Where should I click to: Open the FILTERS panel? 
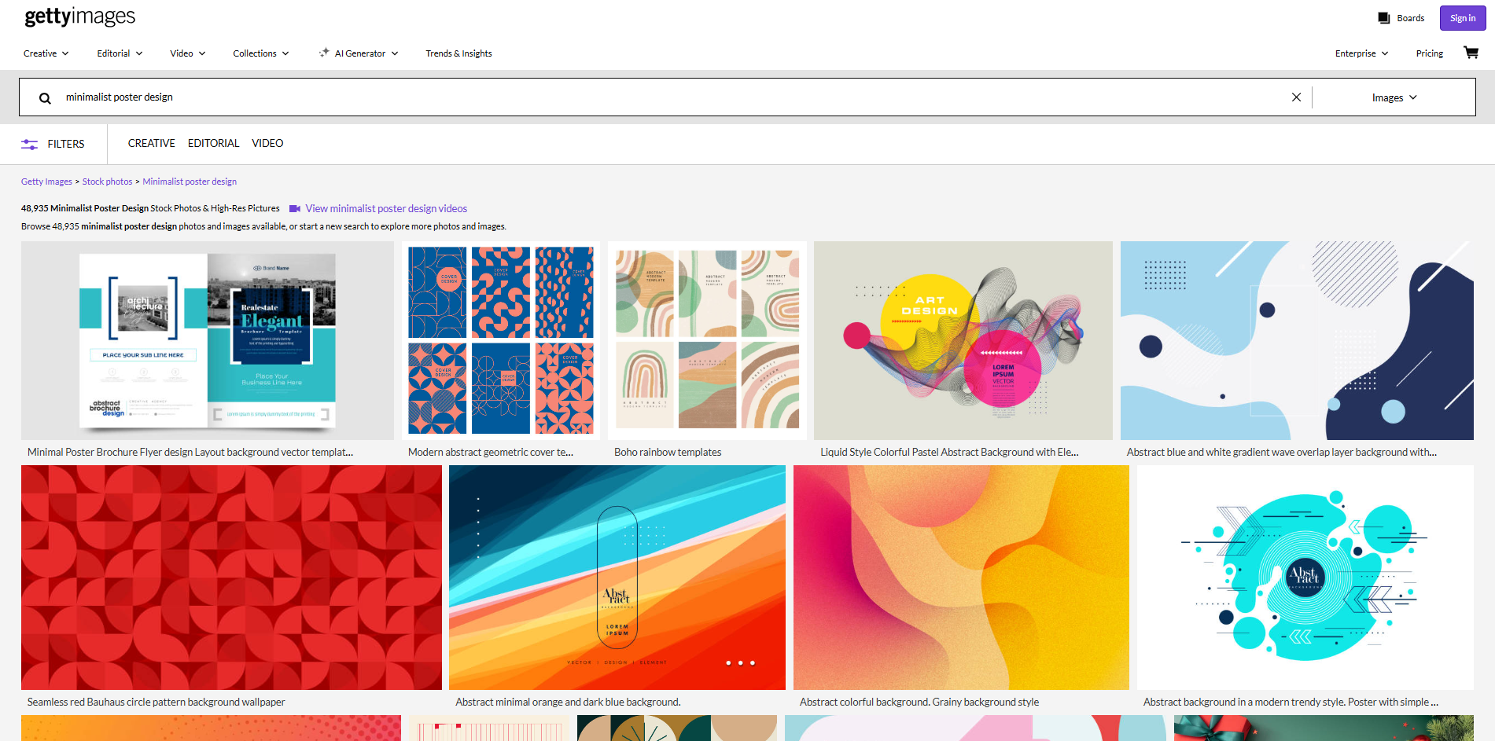pos(53,143)
